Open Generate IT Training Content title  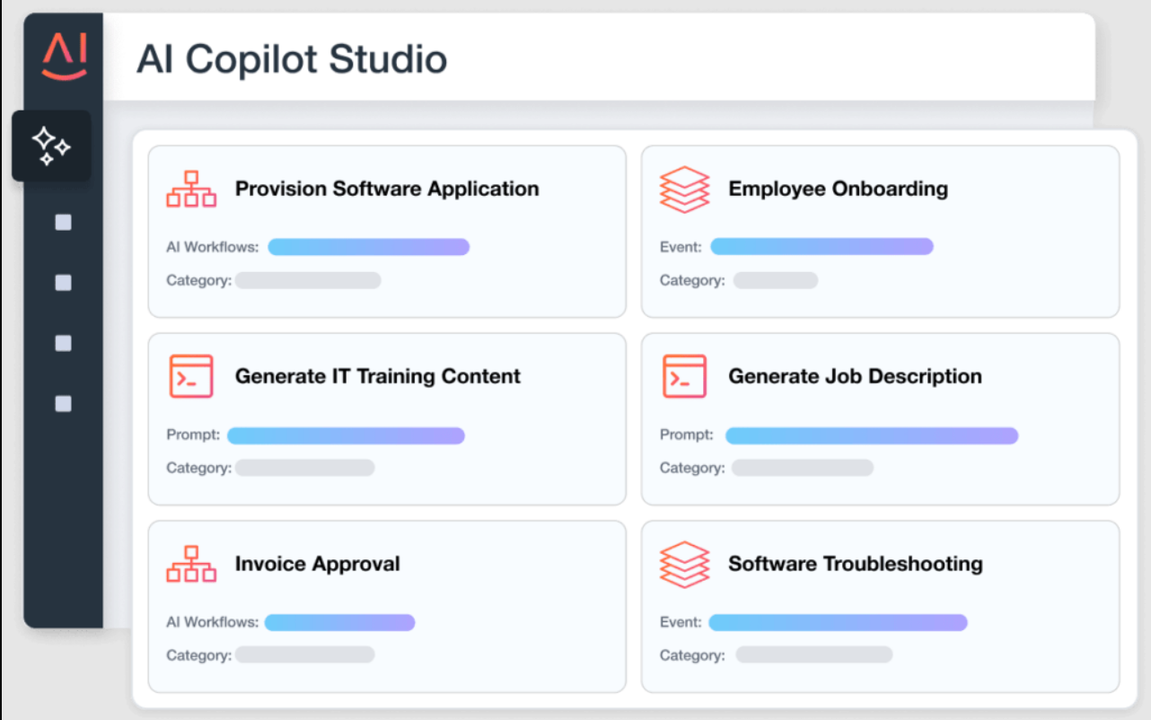click(378, 376)
